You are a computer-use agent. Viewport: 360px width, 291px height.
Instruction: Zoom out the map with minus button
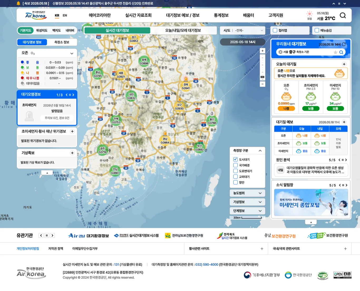262,84
